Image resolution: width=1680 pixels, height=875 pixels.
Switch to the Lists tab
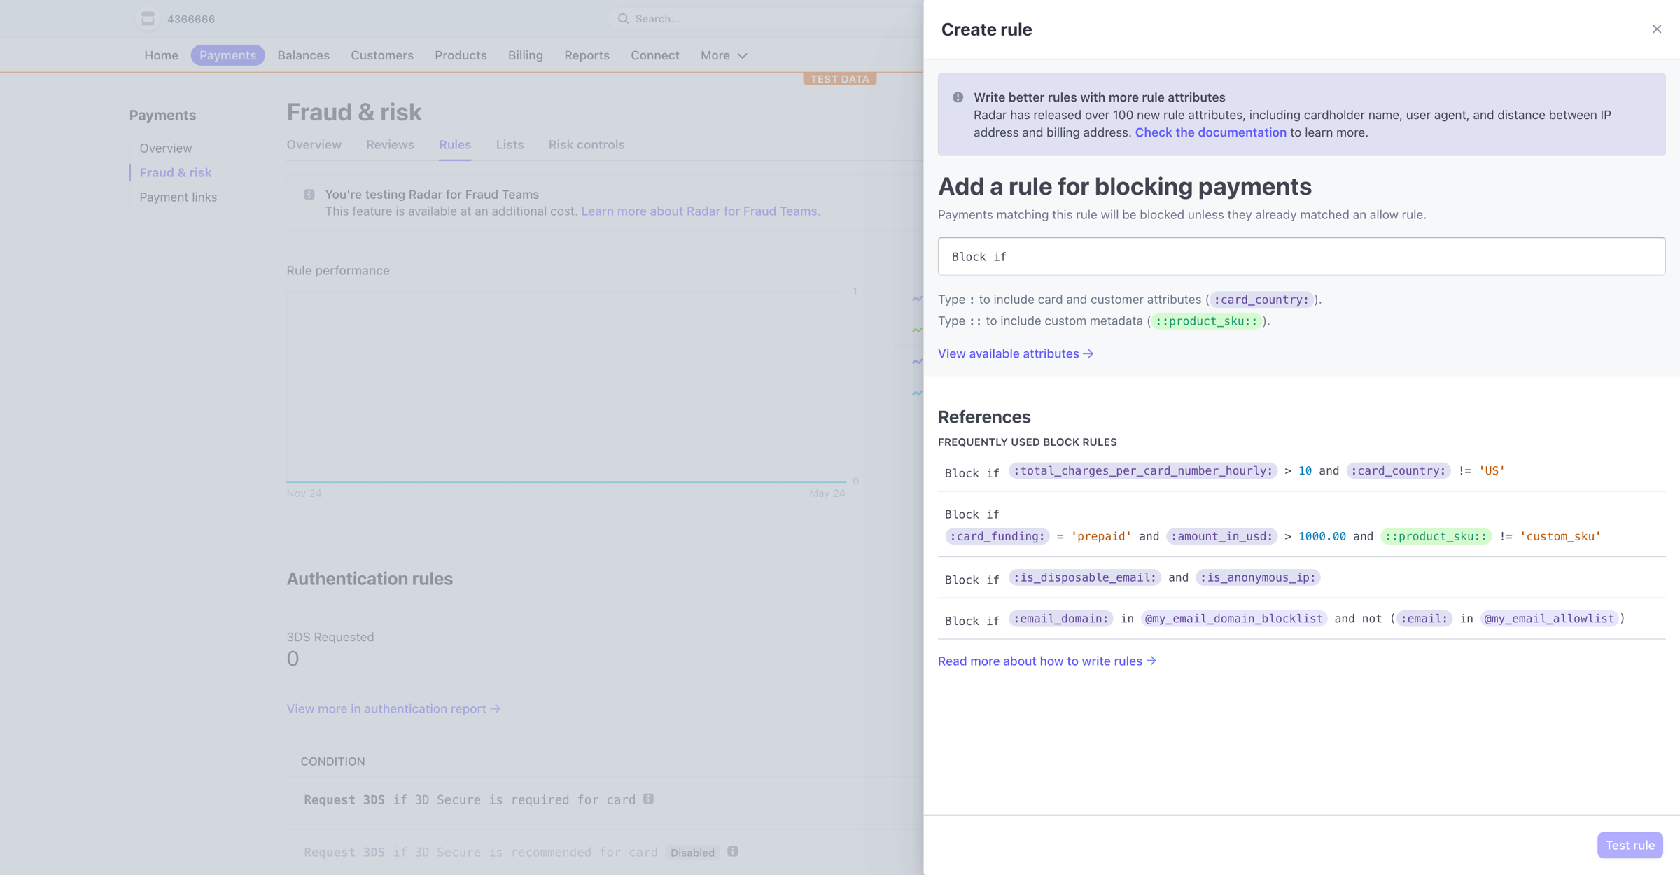click(510, 144)
